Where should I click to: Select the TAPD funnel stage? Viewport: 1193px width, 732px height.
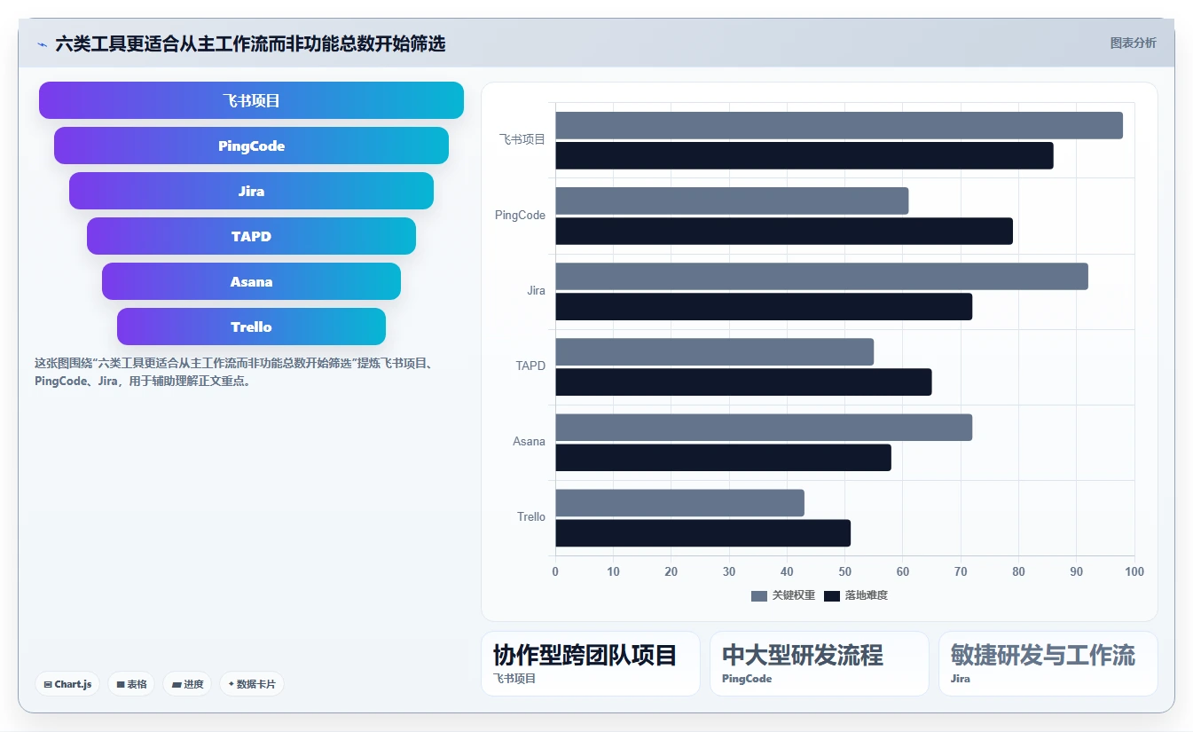(251, 236)
